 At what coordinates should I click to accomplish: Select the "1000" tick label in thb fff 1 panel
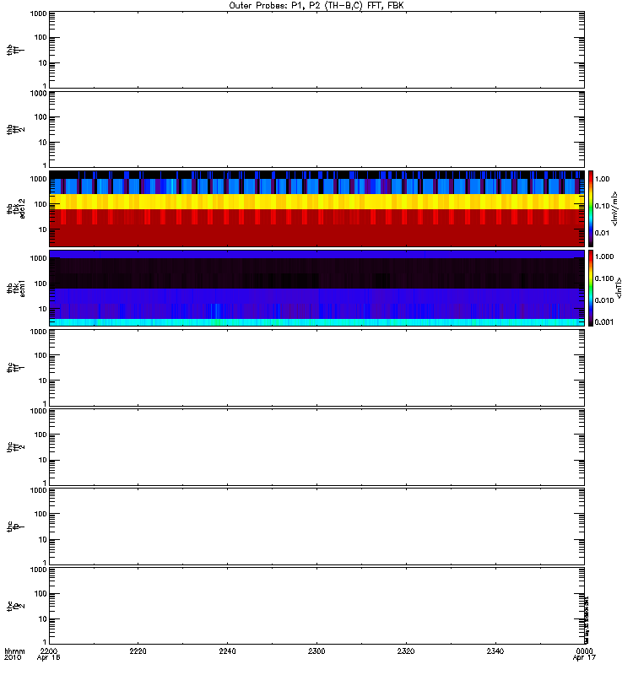point(38,13)
